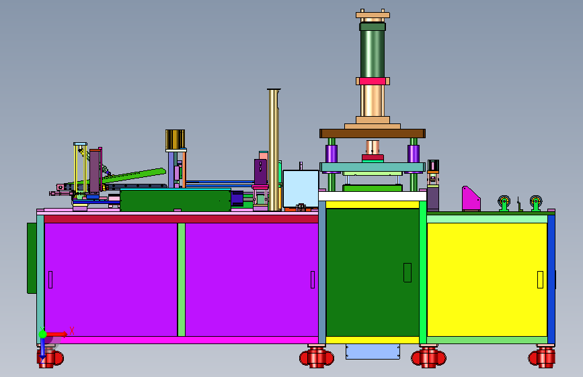Screen dimensions: 583x377
Task: Select the magenta angled bracket on the right table
Action: (471, 199)
